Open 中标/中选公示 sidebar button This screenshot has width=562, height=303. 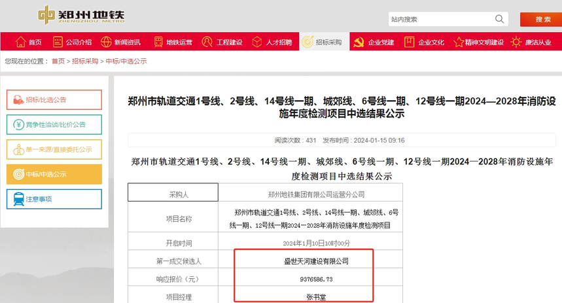(54, 174)
